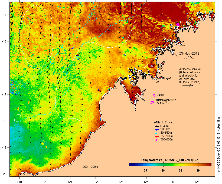Click the longitude axis label 126

coord(197,182)
